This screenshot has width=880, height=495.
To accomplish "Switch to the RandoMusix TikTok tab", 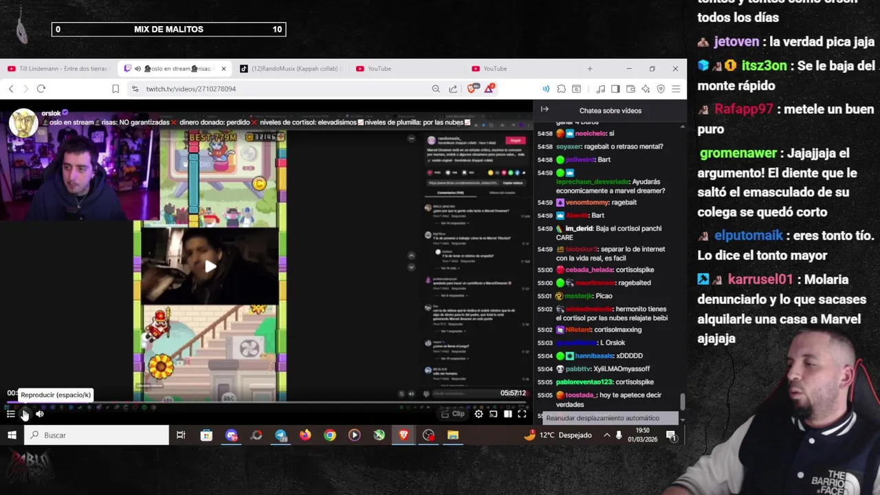I will [x=291, y=69].
